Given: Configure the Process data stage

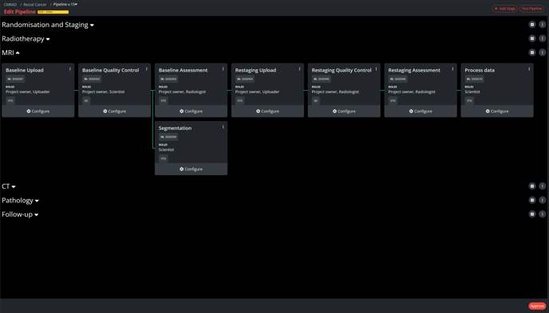Looking at the screenshot, I should tap(497, 111).
